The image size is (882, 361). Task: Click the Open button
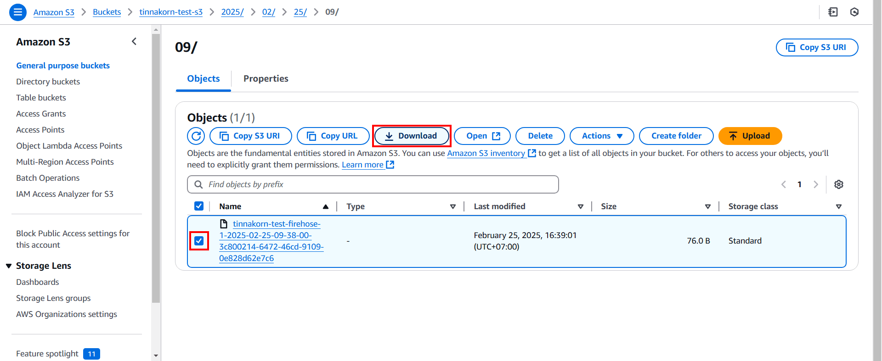point(482,136)
